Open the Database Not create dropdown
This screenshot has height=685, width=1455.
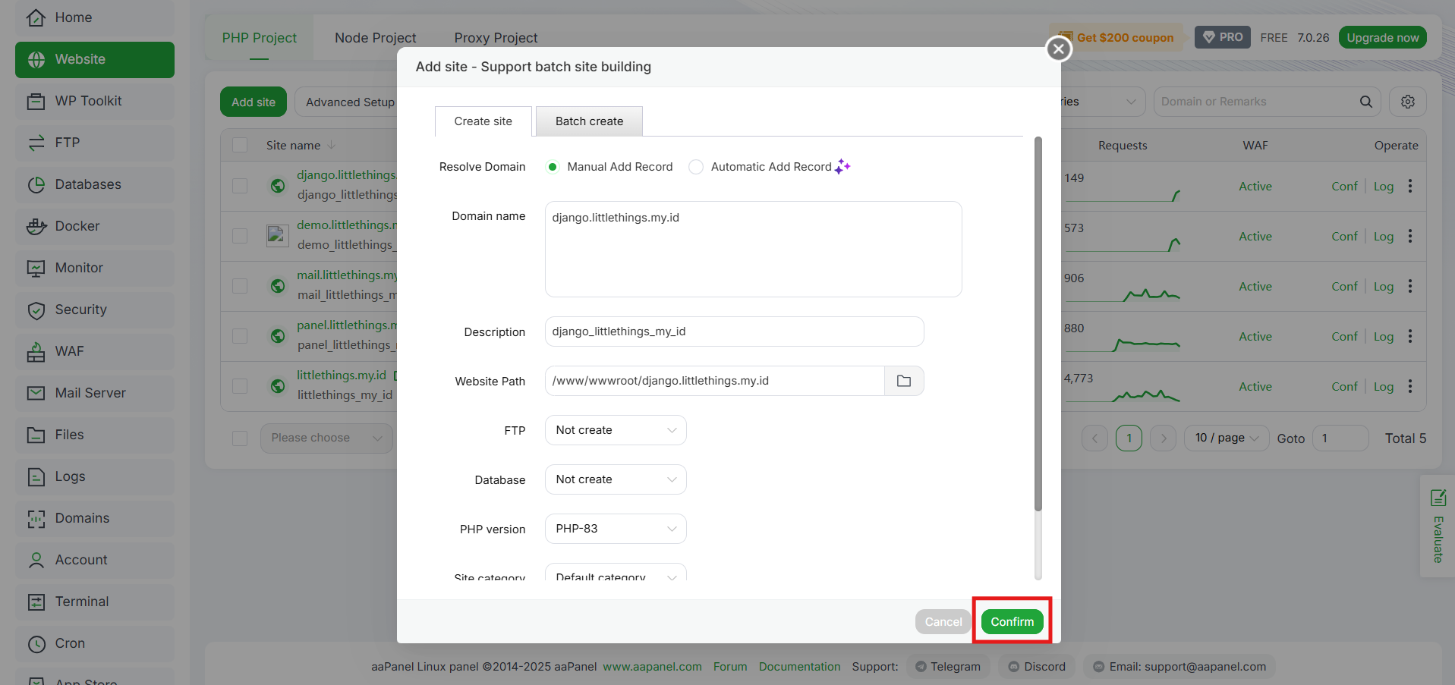click(x=616, y=479)
